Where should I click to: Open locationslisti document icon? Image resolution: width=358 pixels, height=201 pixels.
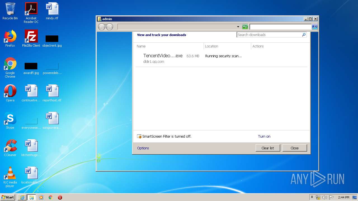coord(31,175)
